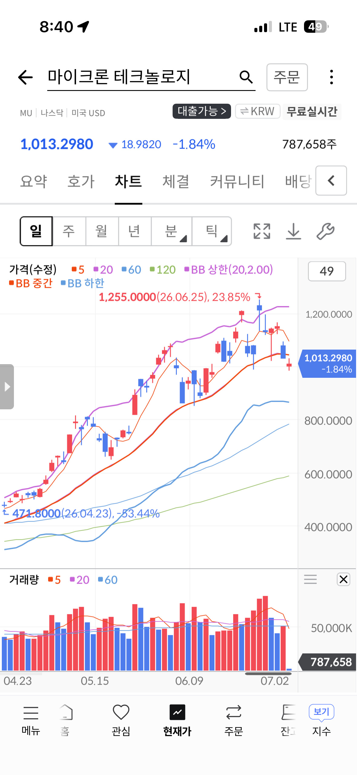357x775 pixels.
Task: Select the 일 daily chart period
Action: (36, 231)
